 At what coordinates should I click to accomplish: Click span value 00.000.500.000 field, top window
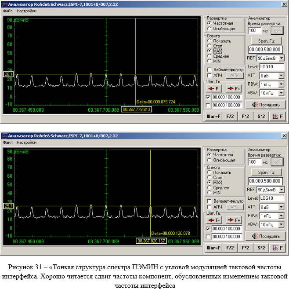[265, 50]
